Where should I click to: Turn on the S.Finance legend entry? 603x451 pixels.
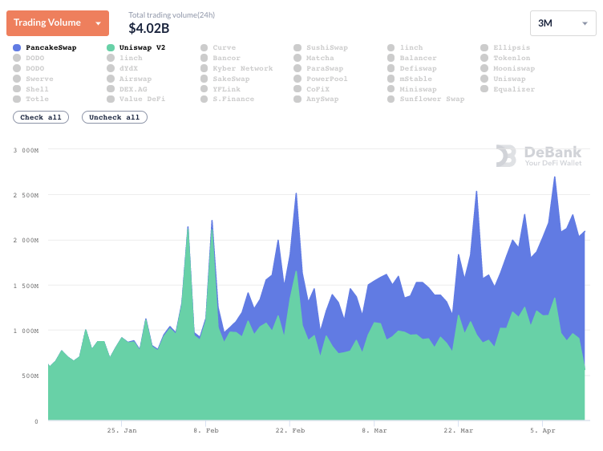point(227,100)
